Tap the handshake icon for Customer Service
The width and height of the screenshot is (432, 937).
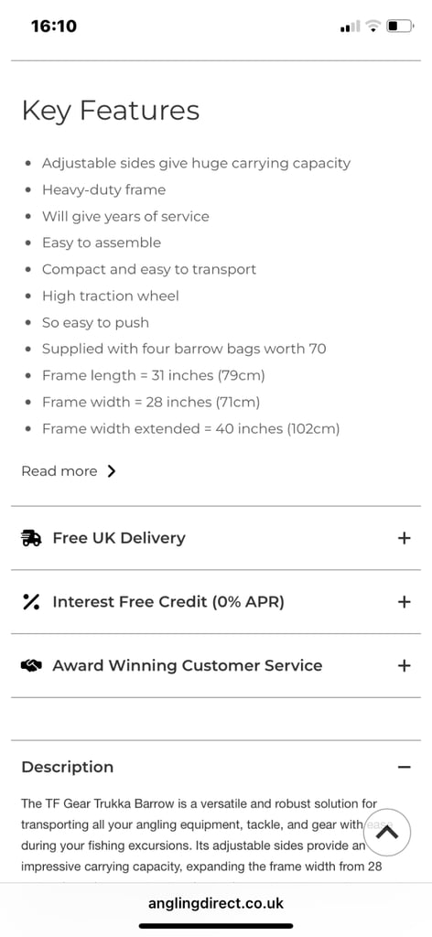pos(32,666)
